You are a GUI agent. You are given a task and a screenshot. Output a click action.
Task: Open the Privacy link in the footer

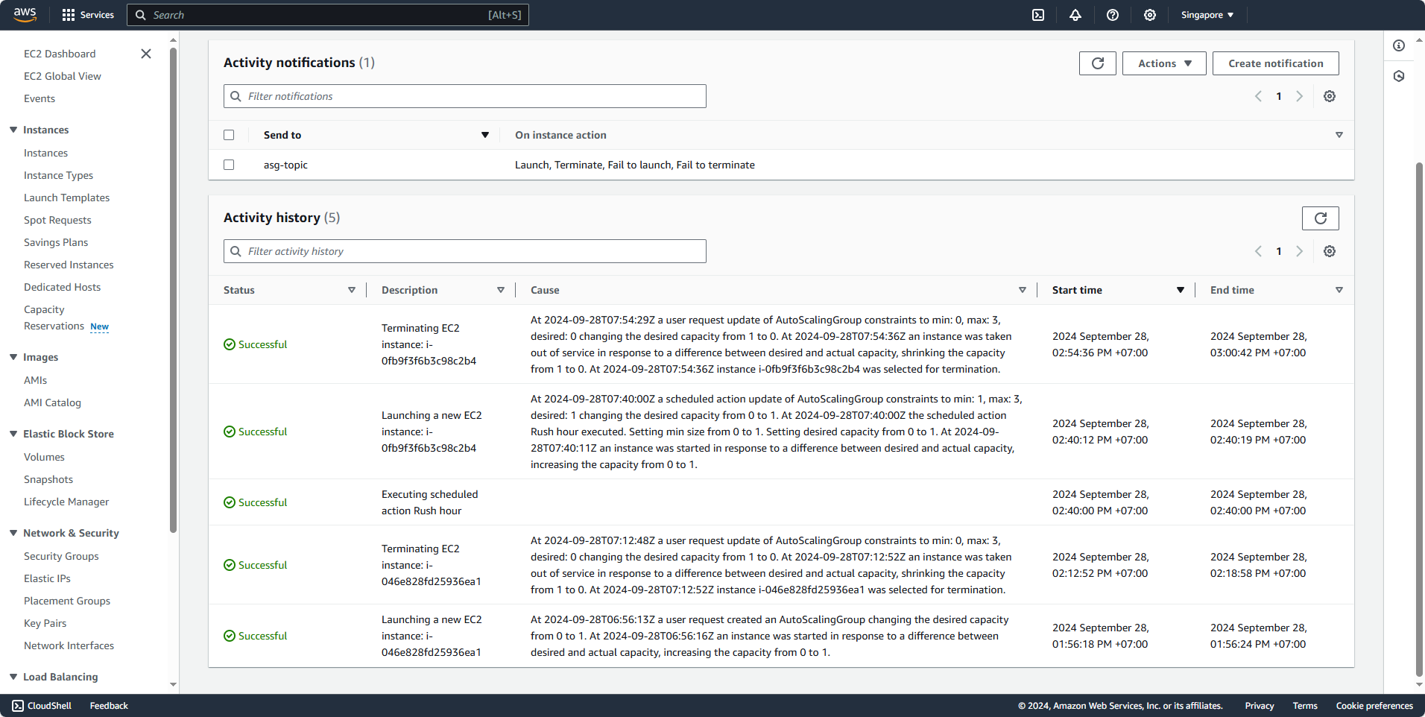tap(1258, 705)
